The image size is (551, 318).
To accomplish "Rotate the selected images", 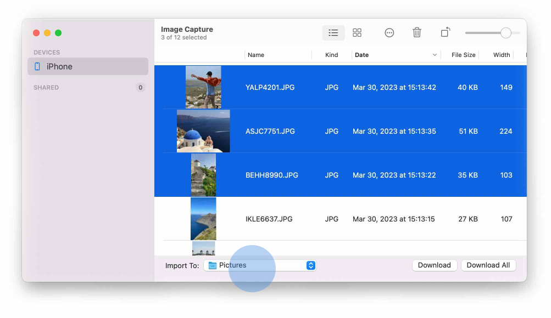I will point(444,32).
